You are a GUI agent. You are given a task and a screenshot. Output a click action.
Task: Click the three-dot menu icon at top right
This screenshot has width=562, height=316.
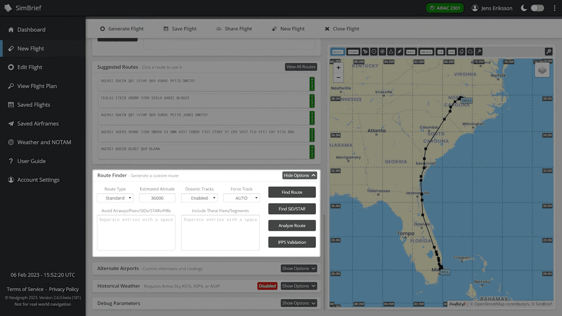coord(554,8)
